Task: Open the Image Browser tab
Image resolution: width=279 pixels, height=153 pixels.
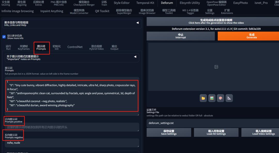Action: (147, 12)
